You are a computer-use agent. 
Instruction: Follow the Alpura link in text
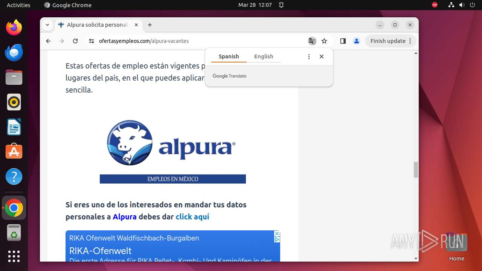click(x=125, y=217)
